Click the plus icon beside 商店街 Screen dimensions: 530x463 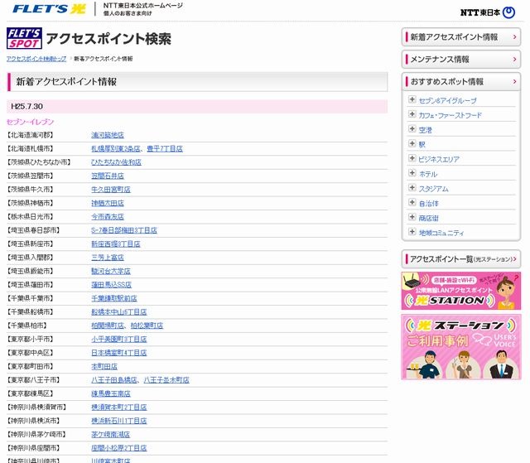(412, 217)
